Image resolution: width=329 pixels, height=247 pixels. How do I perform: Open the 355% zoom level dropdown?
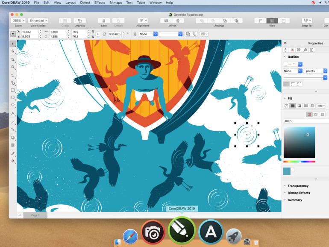(x=18, y=21)
